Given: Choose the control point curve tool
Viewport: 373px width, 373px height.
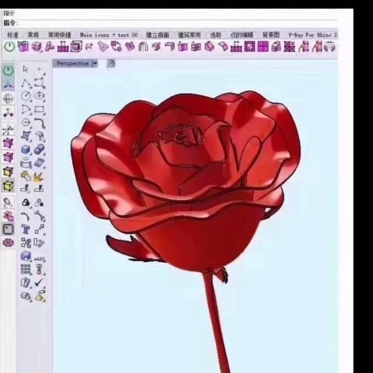Looking at the screenshot, I should pos(39,83).
